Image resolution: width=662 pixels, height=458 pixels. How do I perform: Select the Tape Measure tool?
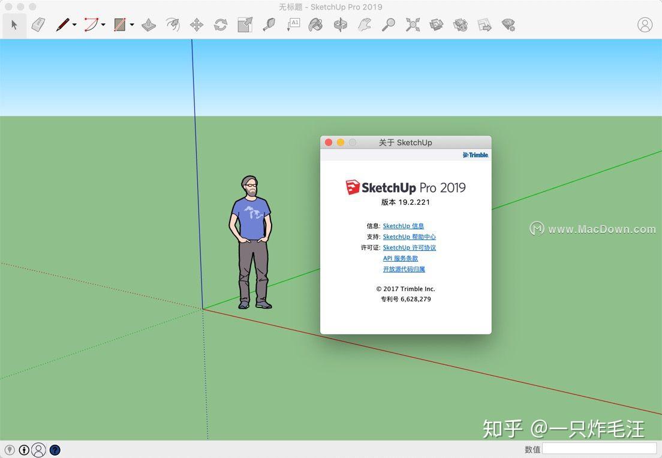269,25
